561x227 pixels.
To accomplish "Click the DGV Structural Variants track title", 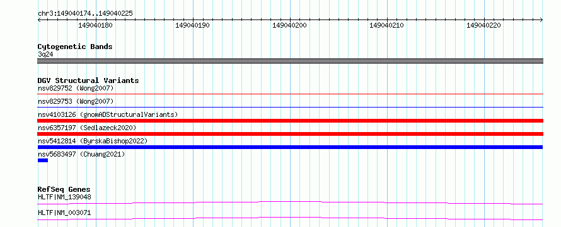I will (x=88, y=80).
